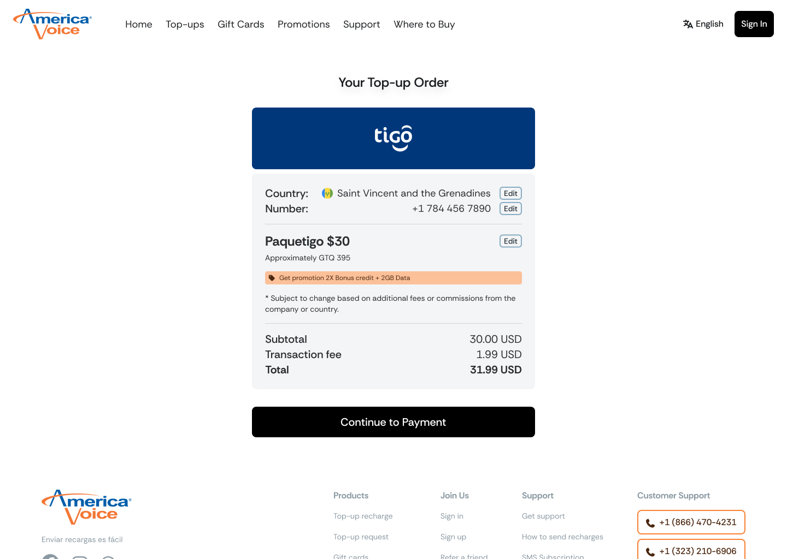Click the promotion tag icon

pyautogui.click(x=272, y=278)
